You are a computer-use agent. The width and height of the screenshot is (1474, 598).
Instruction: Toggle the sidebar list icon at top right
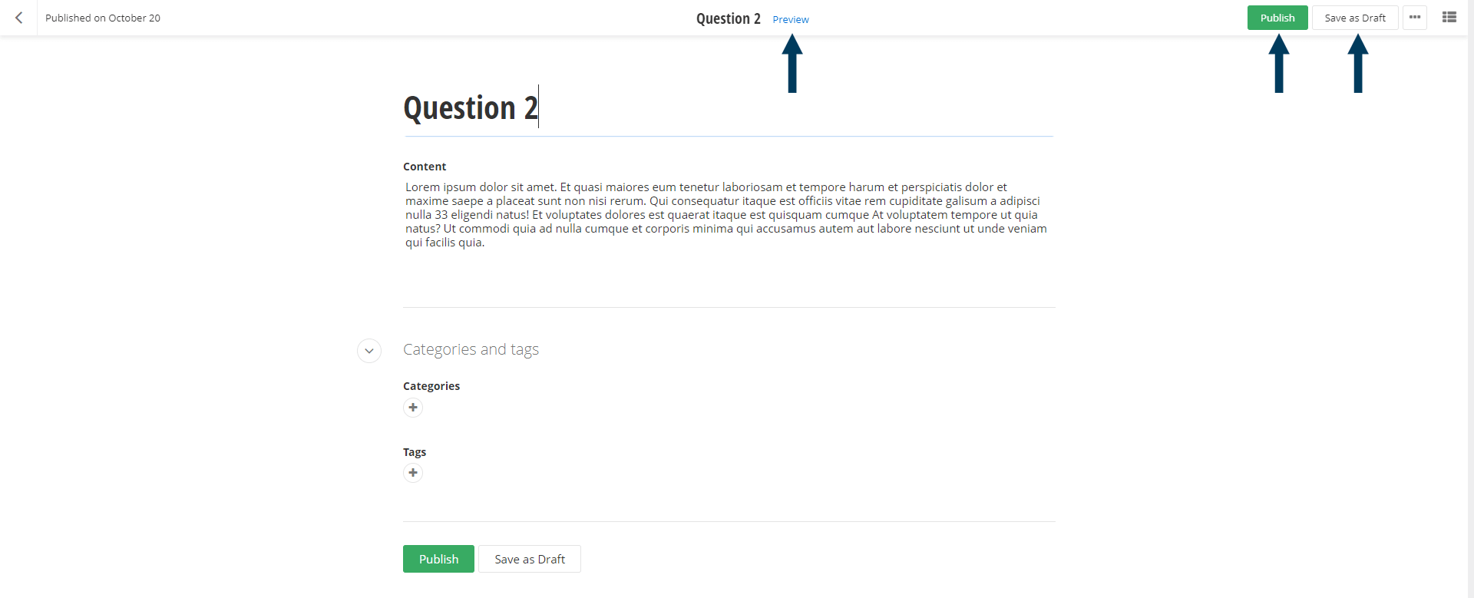[1449, 18]
